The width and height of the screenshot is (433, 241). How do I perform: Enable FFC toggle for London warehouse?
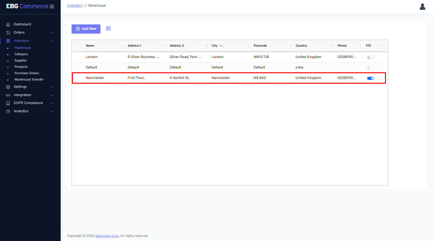[x=370, y=57]
